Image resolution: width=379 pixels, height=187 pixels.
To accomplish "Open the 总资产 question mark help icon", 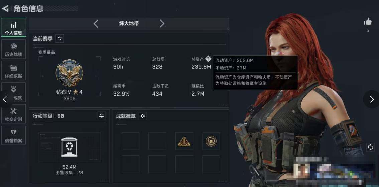I will tap(208, 59).
